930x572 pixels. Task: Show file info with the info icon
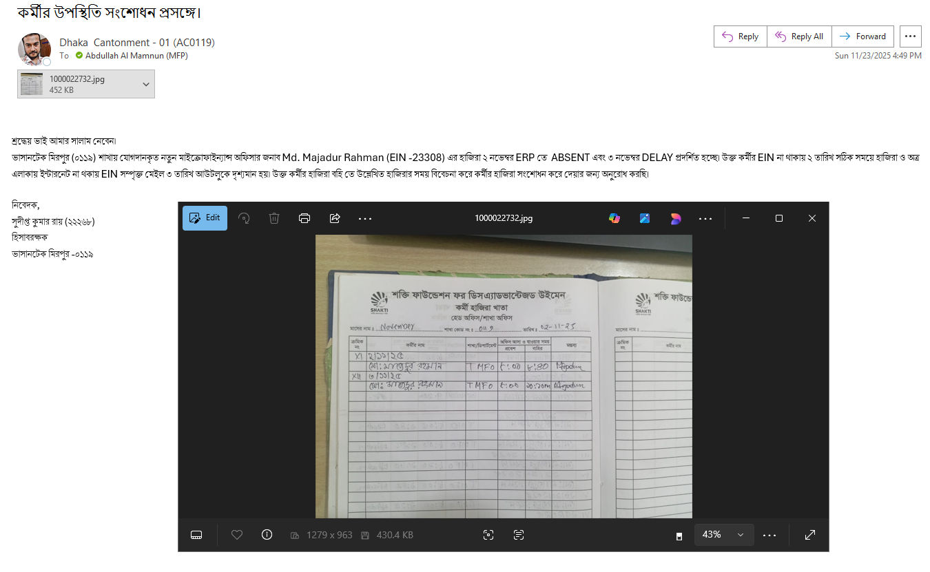point(267,535)
